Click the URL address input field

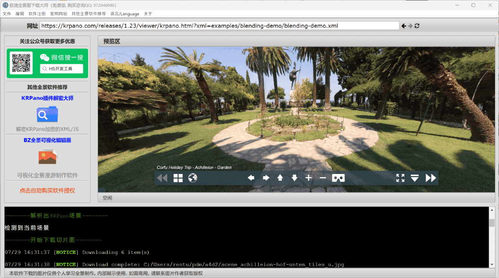219,26
